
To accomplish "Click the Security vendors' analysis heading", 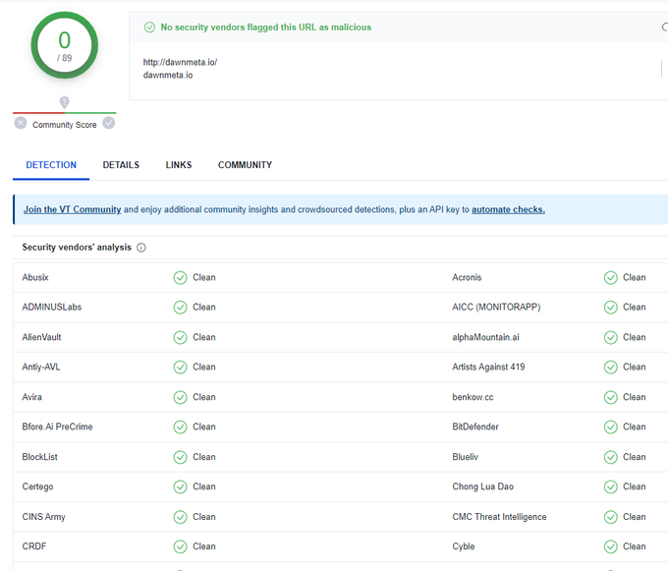I will [77, 247].
